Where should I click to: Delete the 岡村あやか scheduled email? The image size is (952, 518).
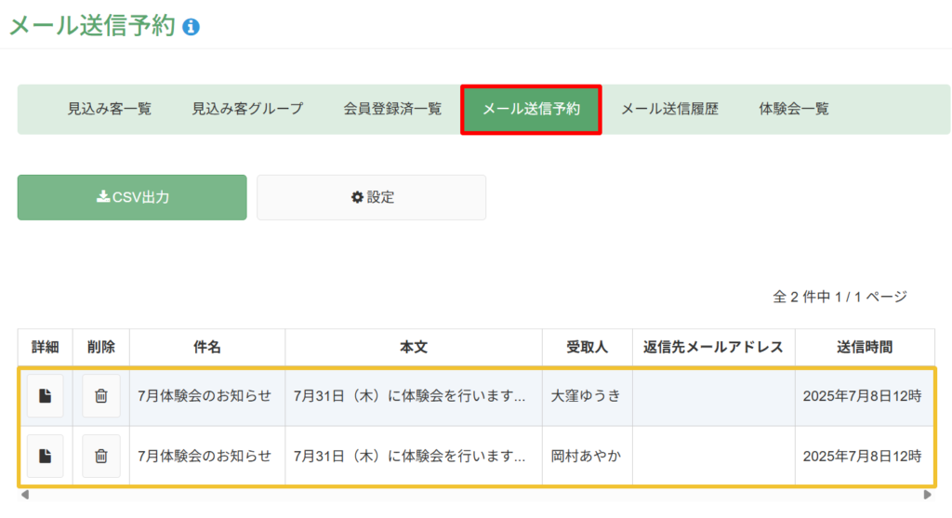coord(100,456)
